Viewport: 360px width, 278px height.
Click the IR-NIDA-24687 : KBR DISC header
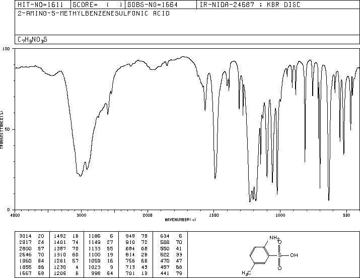coord(250,5)
